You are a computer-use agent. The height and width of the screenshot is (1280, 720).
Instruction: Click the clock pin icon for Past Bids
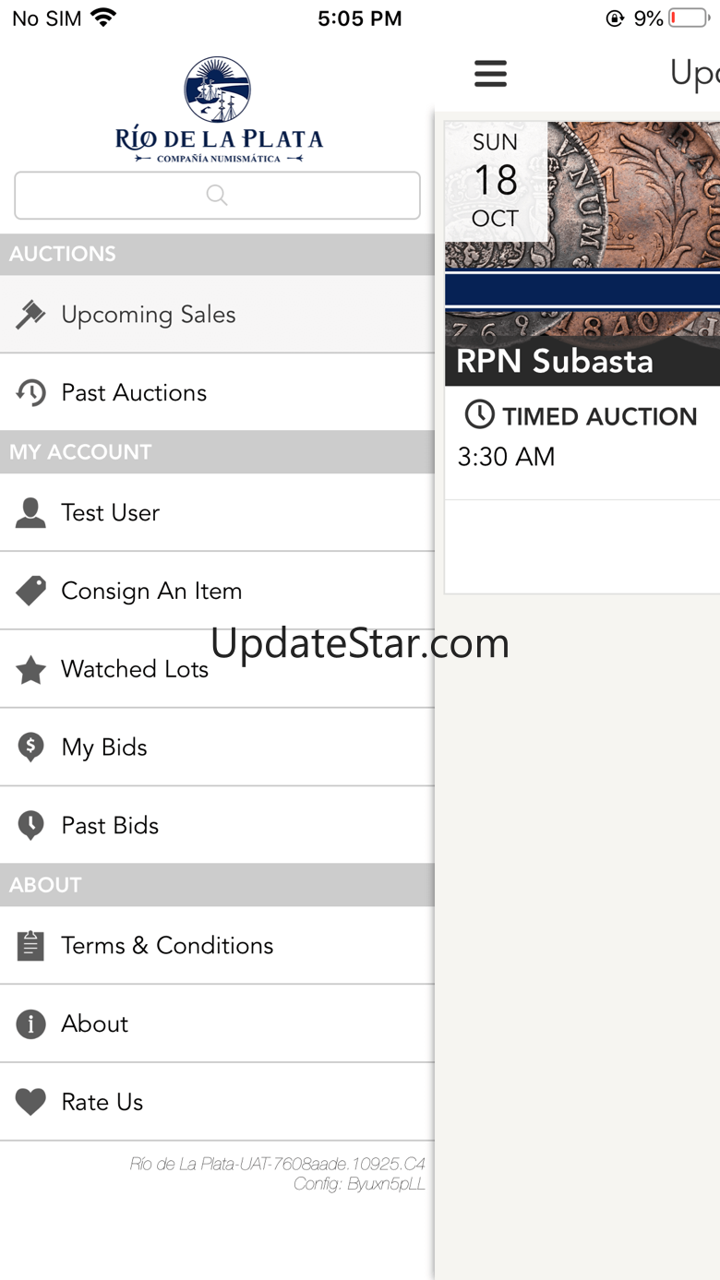click(30, 826)
